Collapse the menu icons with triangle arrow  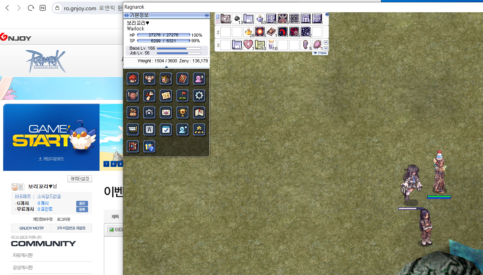pos(166,67)
